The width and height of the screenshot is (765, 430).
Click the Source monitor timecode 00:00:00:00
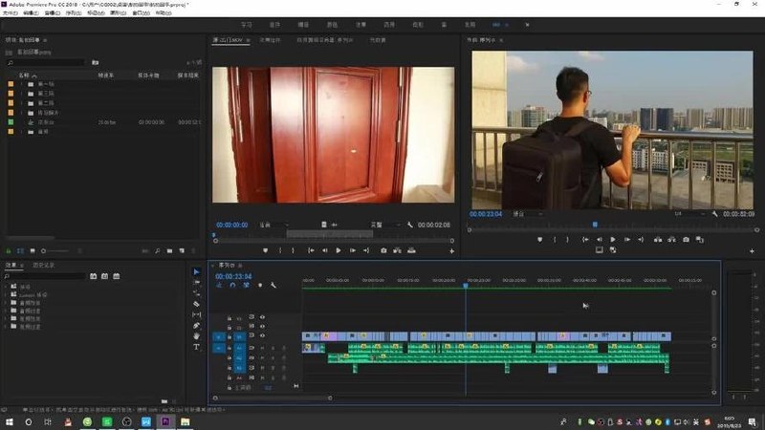pos(231,225)
